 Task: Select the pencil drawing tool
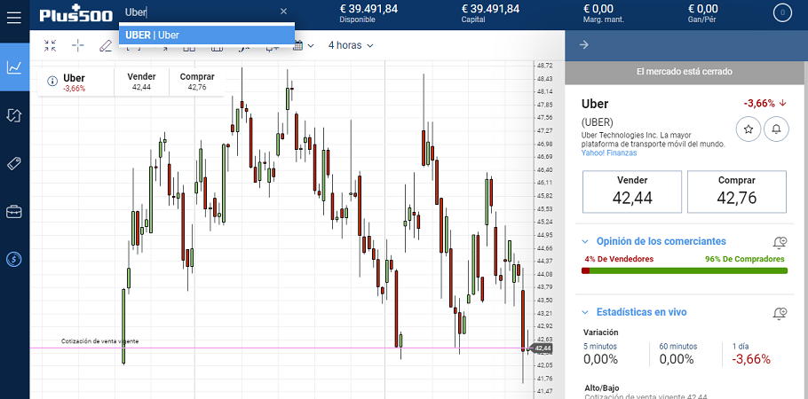point(105,45)
